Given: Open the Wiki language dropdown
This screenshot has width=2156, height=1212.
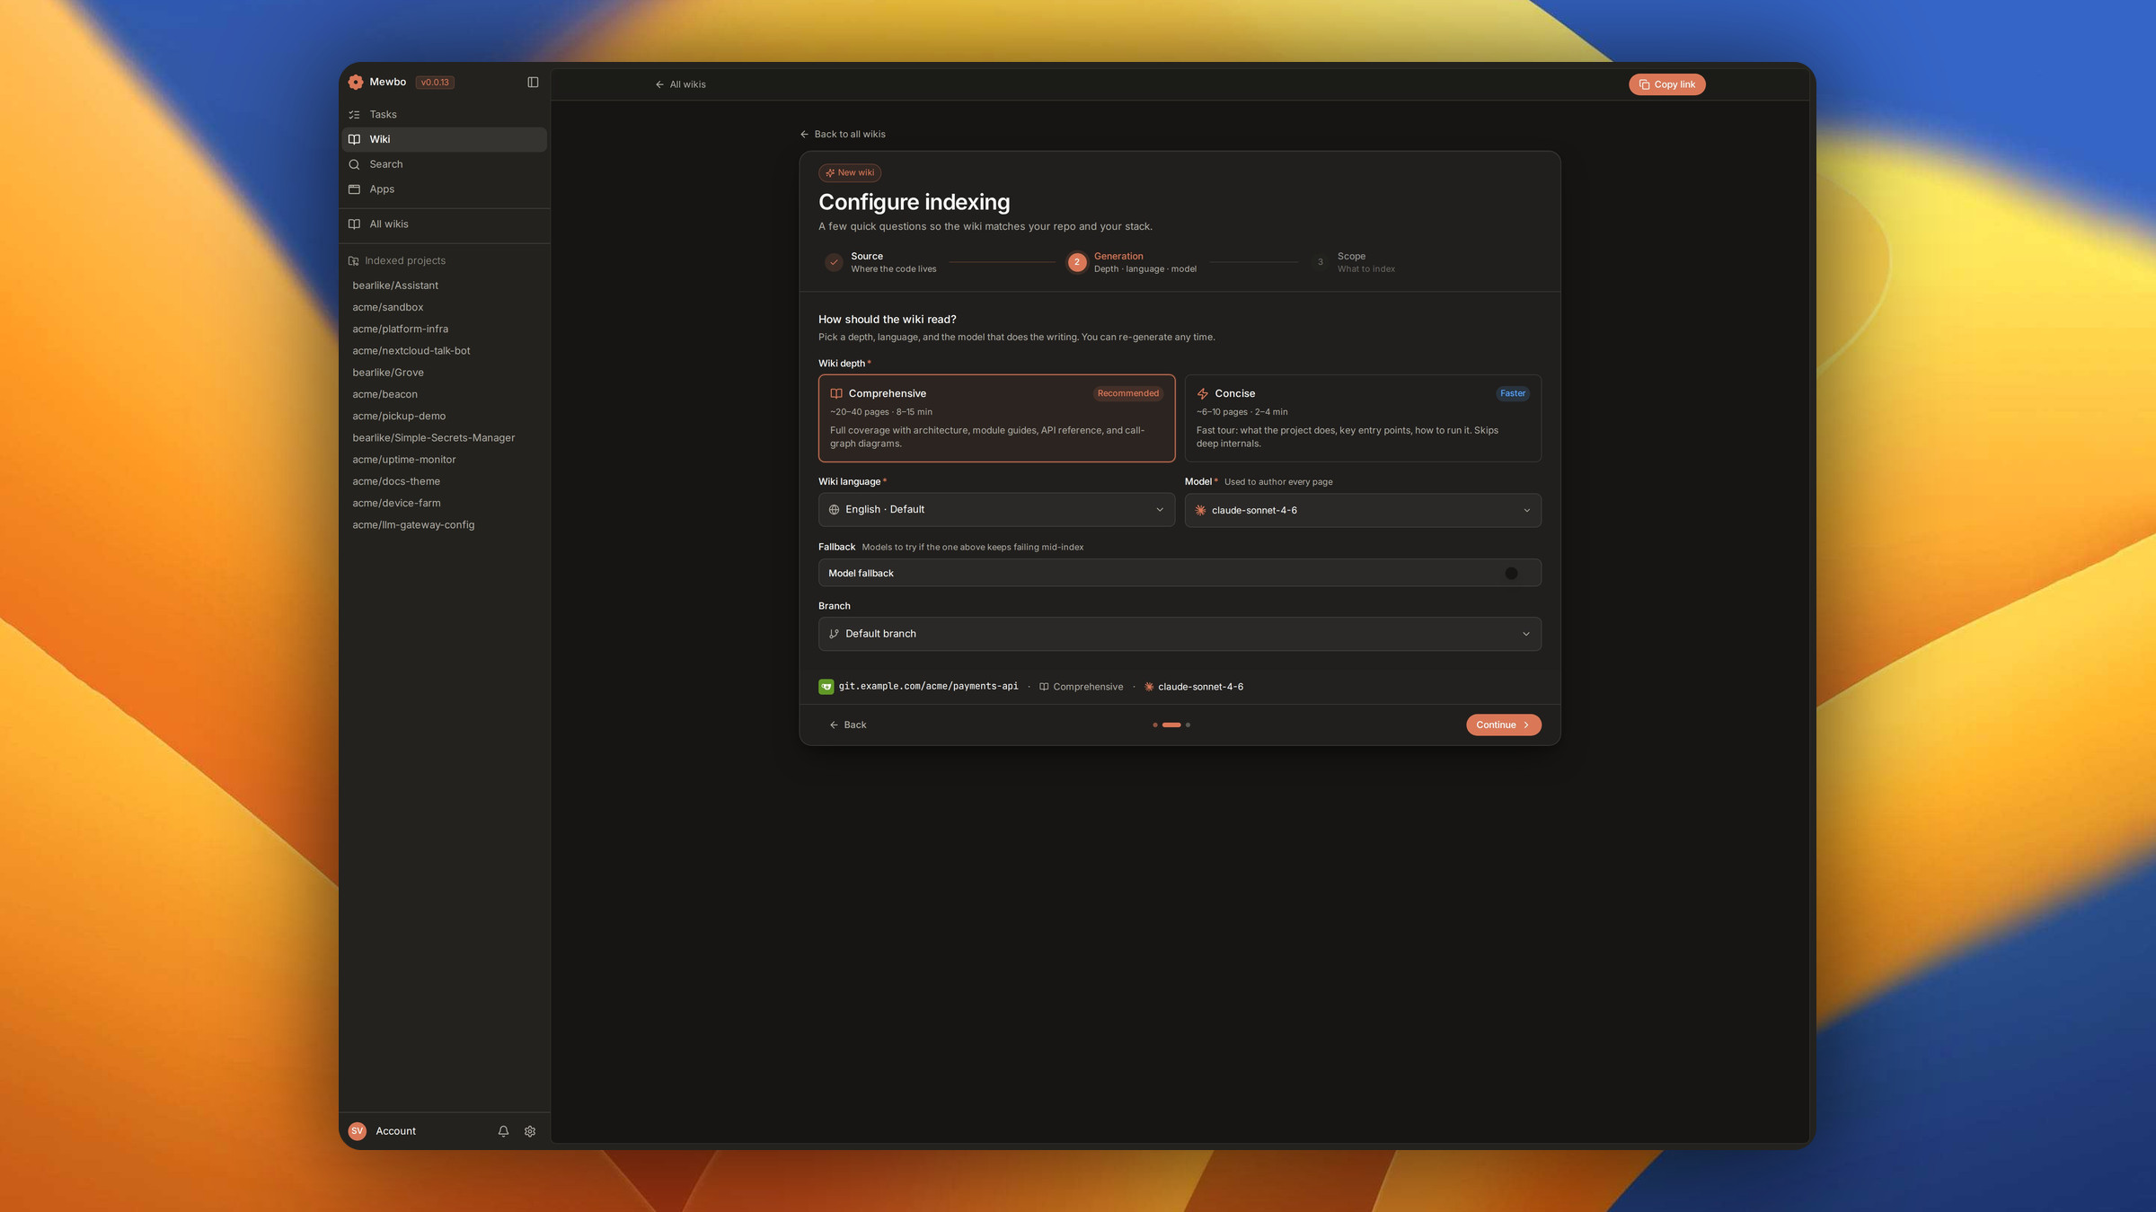Looking at the screenshot, I should [x=996, y=510].
